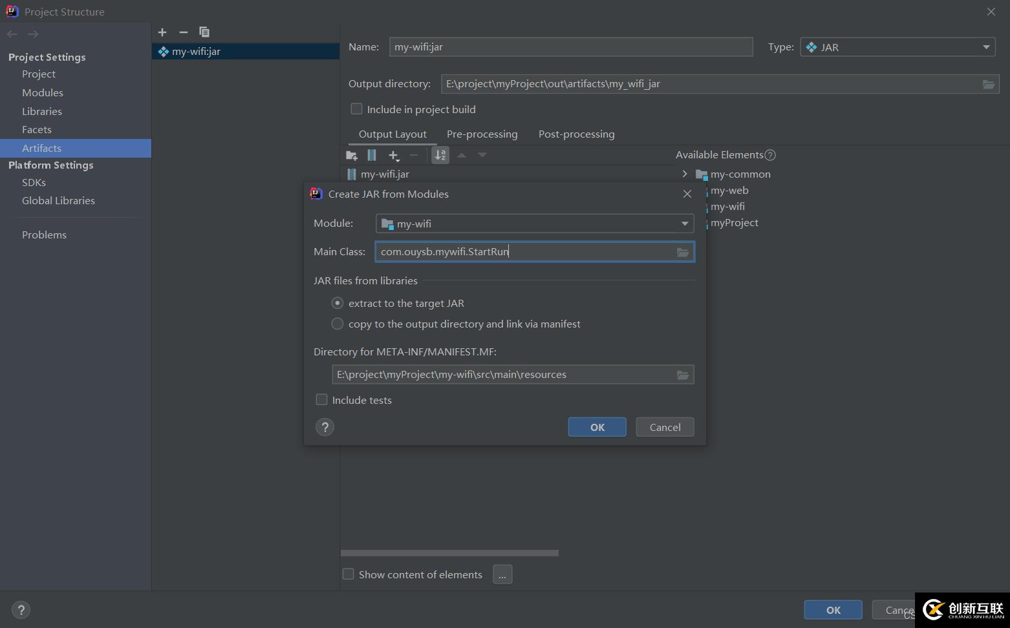The image size is (1010, 628).
Task: Open the Type dropdown showing JAR
Action: pyautogui.click(x=897, y=47)
